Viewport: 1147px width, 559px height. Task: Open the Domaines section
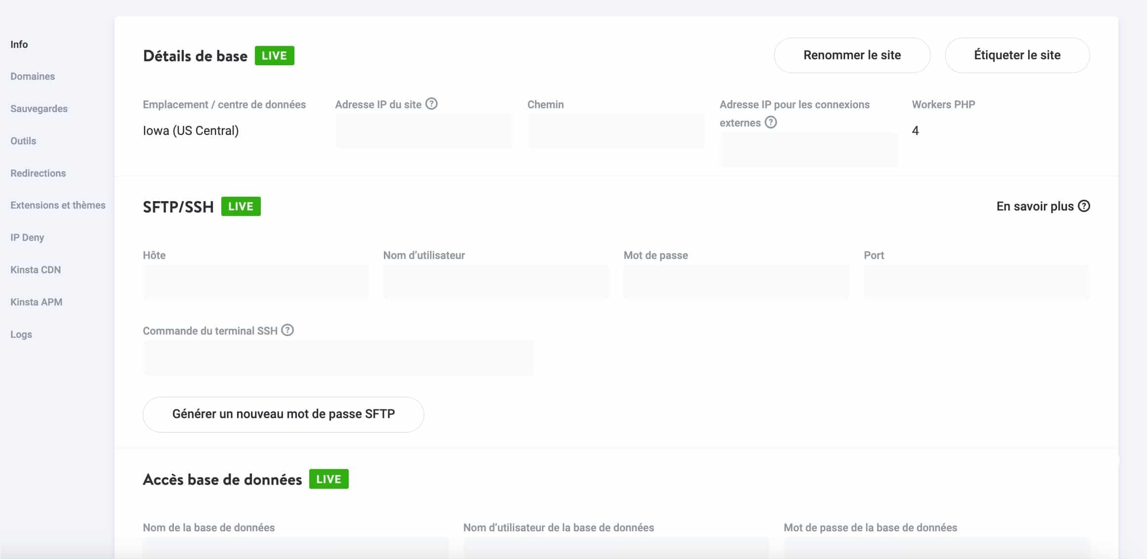[x=32, y=76]
